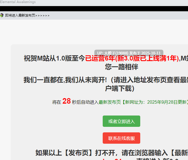Click the red 联系在线客服 button

coord(121,138)
